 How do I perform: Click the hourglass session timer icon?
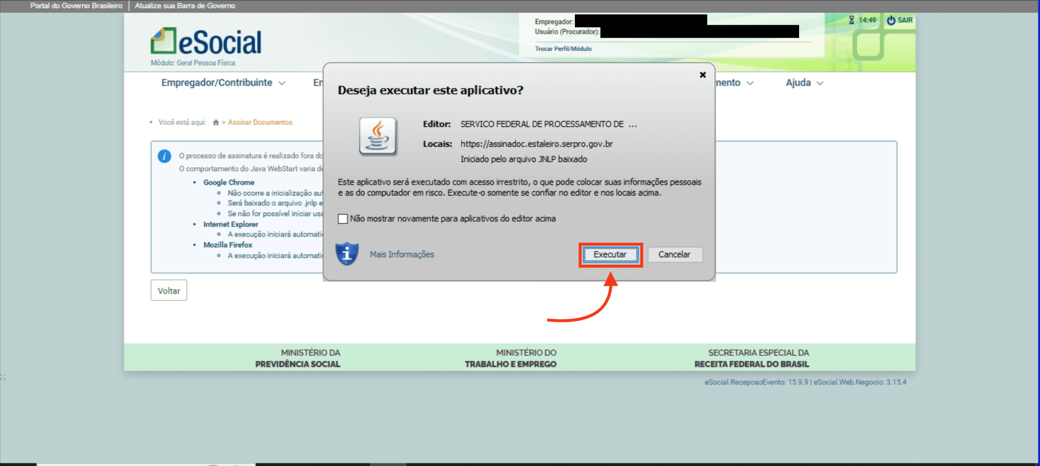pos(851,20)
